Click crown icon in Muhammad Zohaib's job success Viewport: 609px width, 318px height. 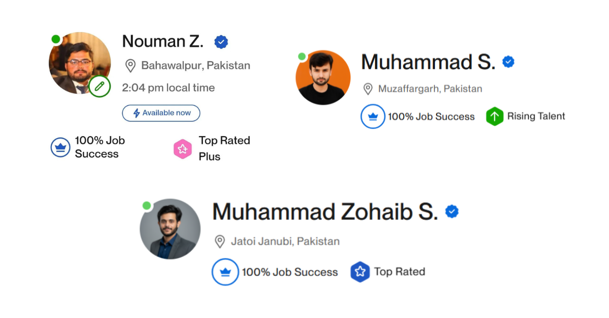225,272
